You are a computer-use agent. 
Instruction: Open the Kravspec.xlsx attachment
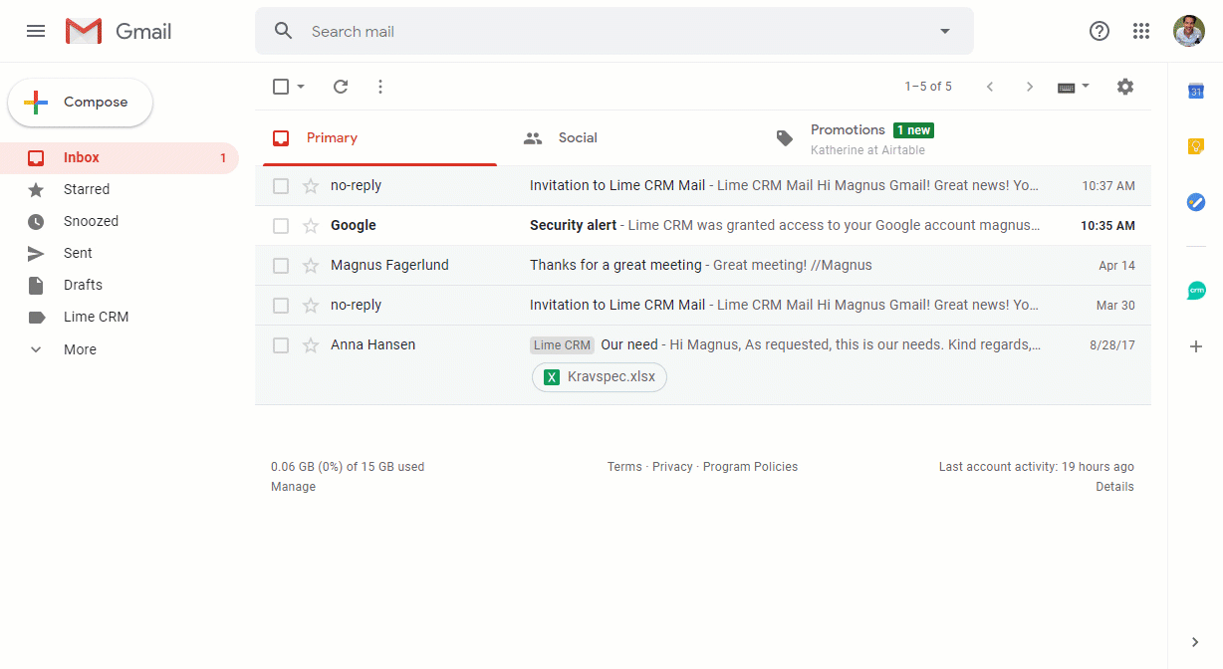click(600, 377)
